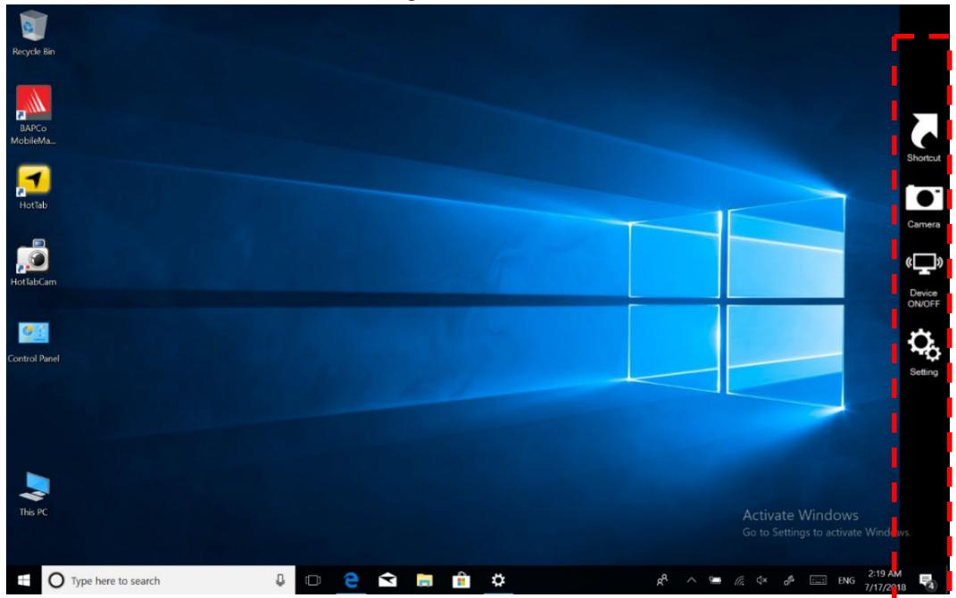Open Windows Settings gear on taskbar

click(498, 580)
